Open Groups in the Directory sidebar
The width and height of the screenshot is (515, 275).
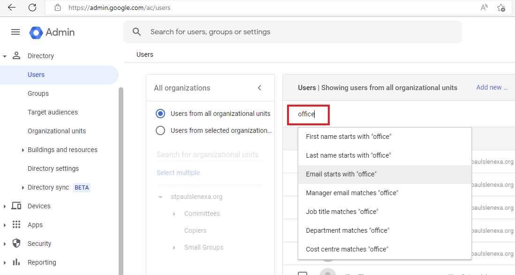(x=38, y=93)
